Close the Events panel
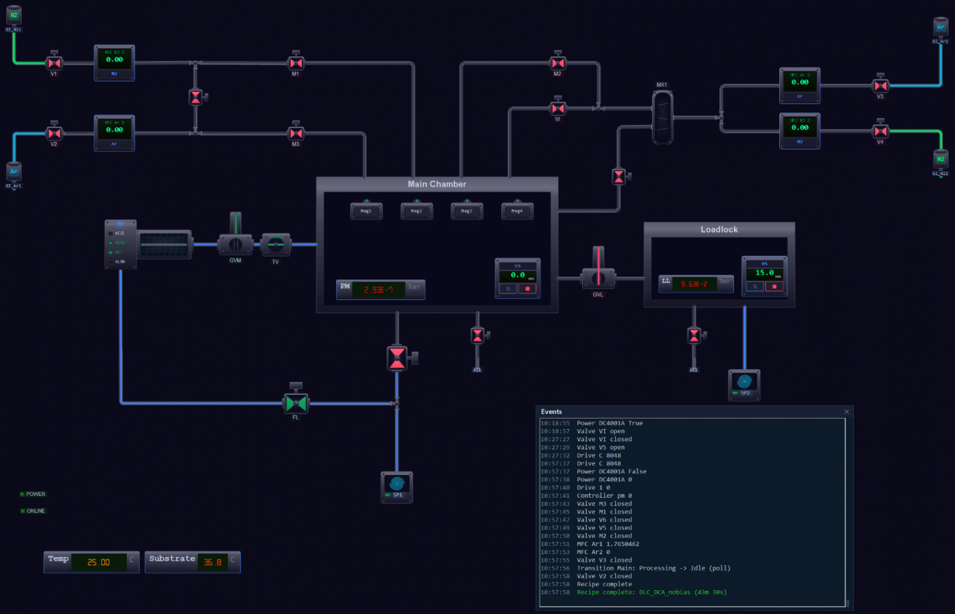Viewport: 955px width, 614px height. click(x=847, y=412)
